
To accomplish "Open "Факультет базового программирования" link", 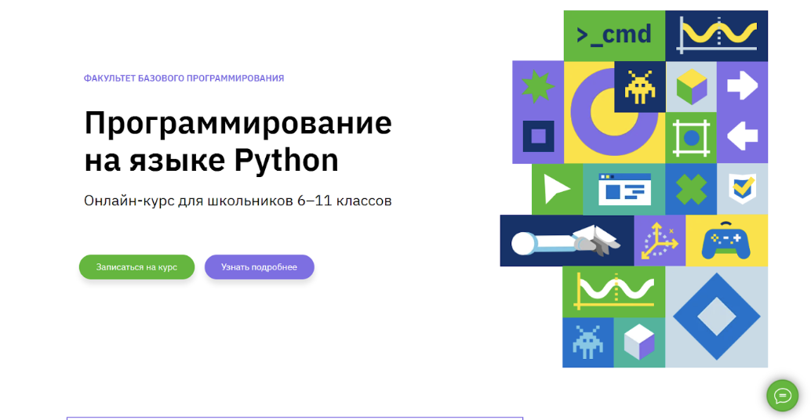I will tap(184, 78).
